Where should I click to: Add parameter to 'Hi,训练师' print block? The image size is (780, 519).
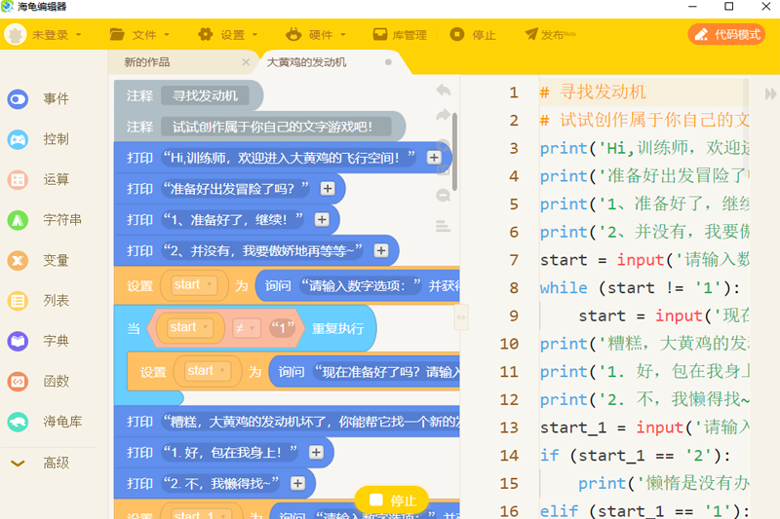point(434,158)
